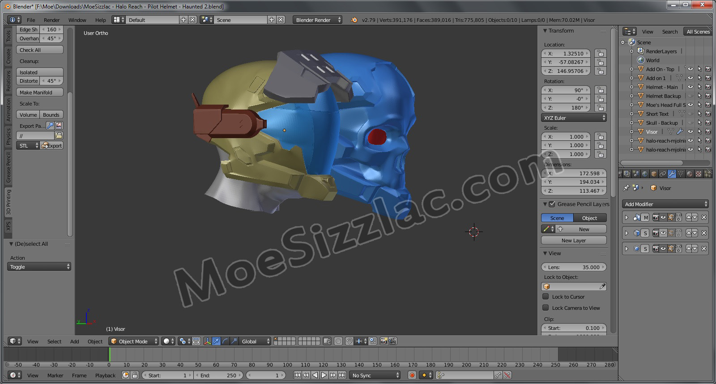Screen dimensions: 716x384
Task: Check the Lock to Cursor option
Action: tap(546, 296)
